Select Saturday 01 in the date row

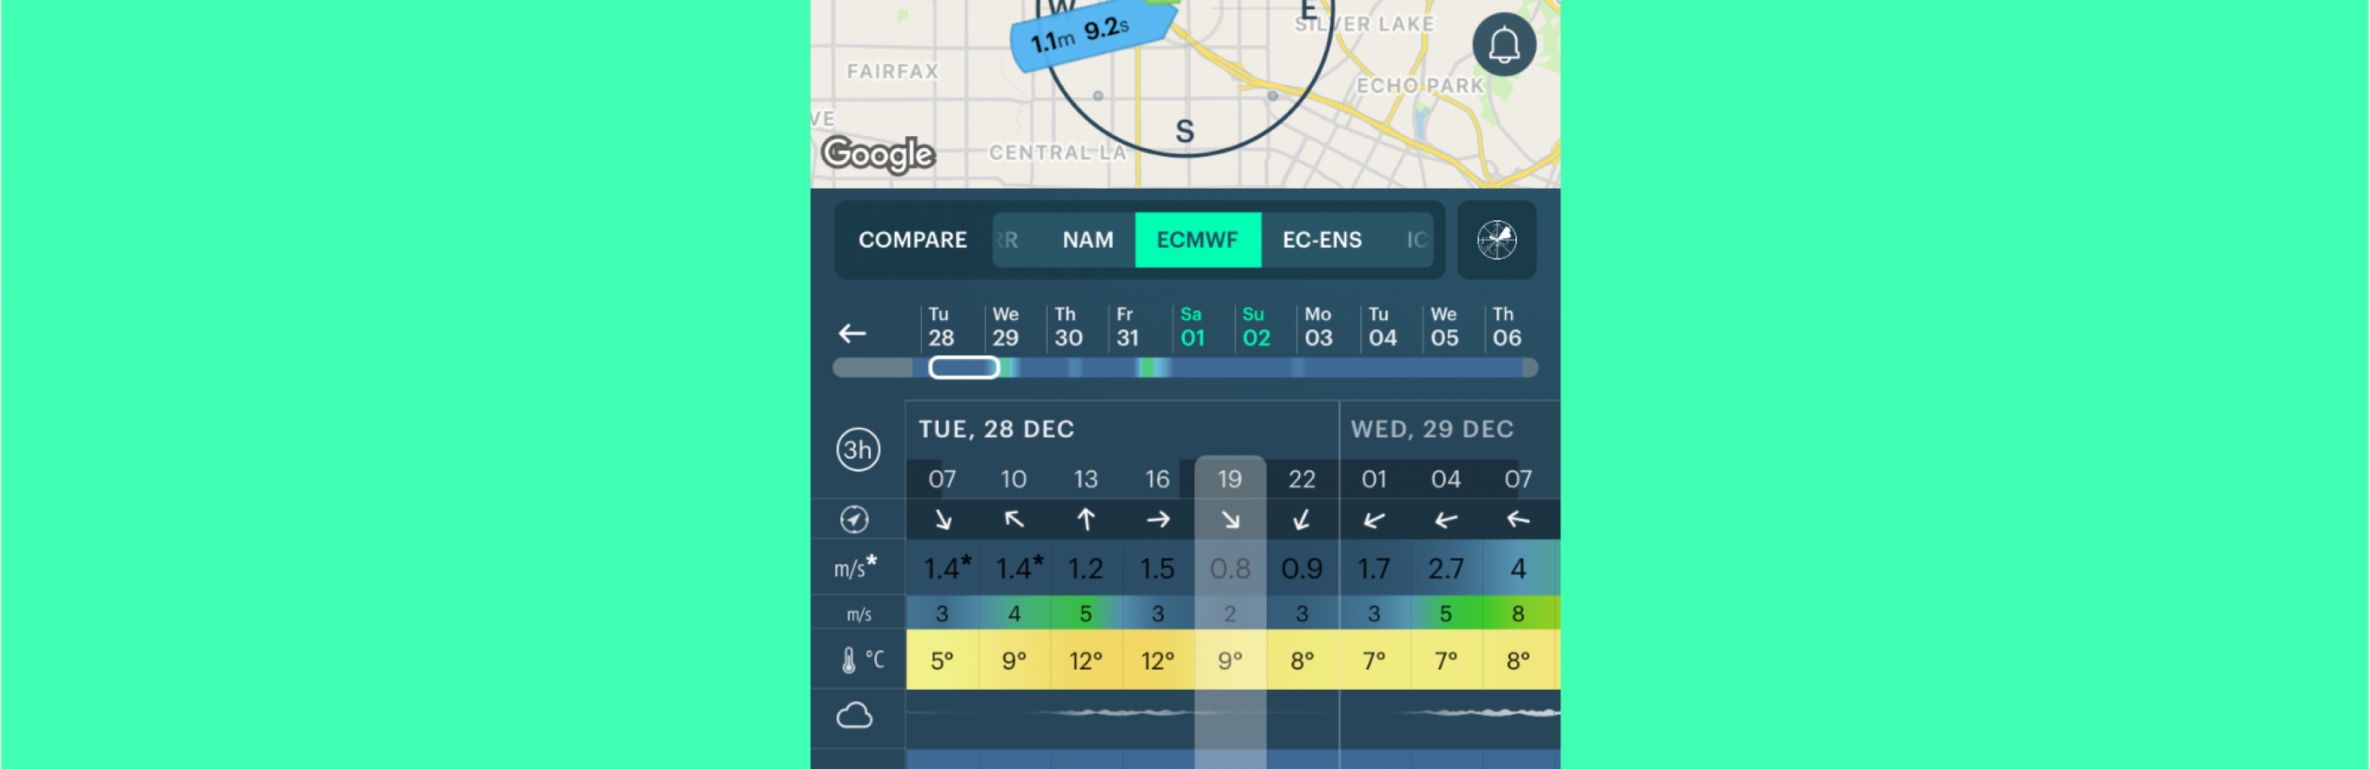tap(1193, 327)
